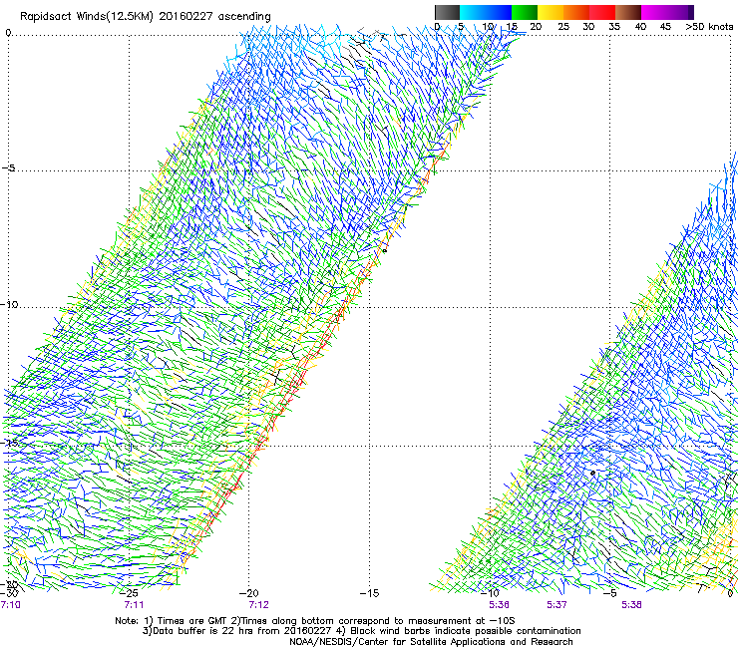This screenshot has height=648, width=738.
Task: Click the 'Times are GMT' note line
Action: 315,621
